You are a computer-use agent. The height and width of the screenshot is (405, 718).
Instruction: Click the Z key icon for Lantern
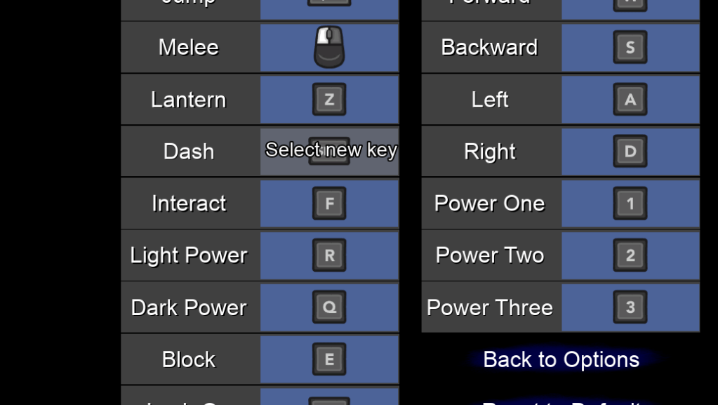coord(329,100)
